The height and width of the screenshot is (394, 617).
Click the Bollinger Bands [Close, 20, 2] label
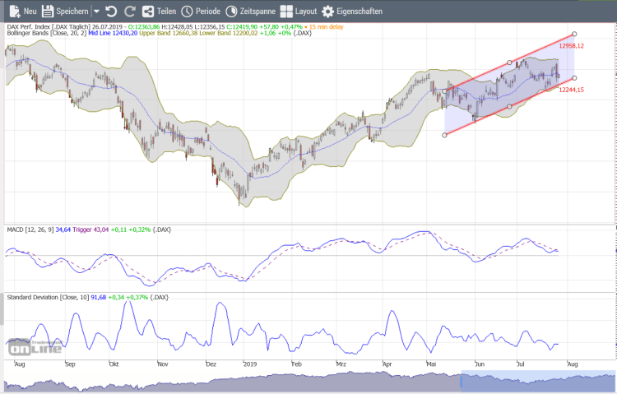(47, 33)
